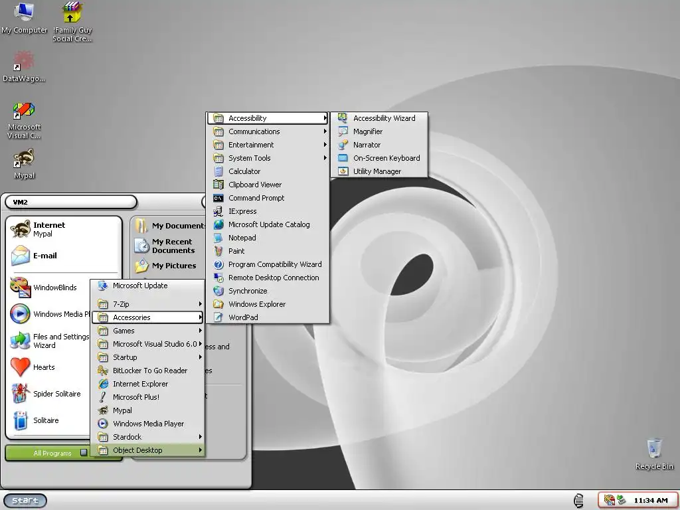
Task: Launch WindowBlinds from the Start menu
Action: tap(50, 288)
